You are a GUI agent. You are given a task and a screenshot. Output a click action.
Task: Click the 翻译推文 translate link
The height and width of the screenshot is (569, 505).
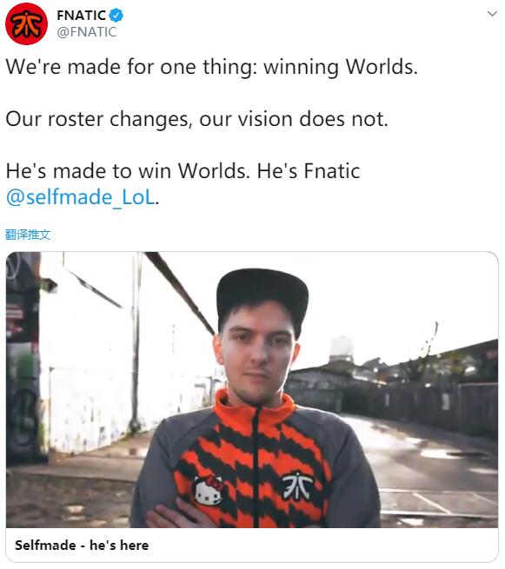(28, 235)
